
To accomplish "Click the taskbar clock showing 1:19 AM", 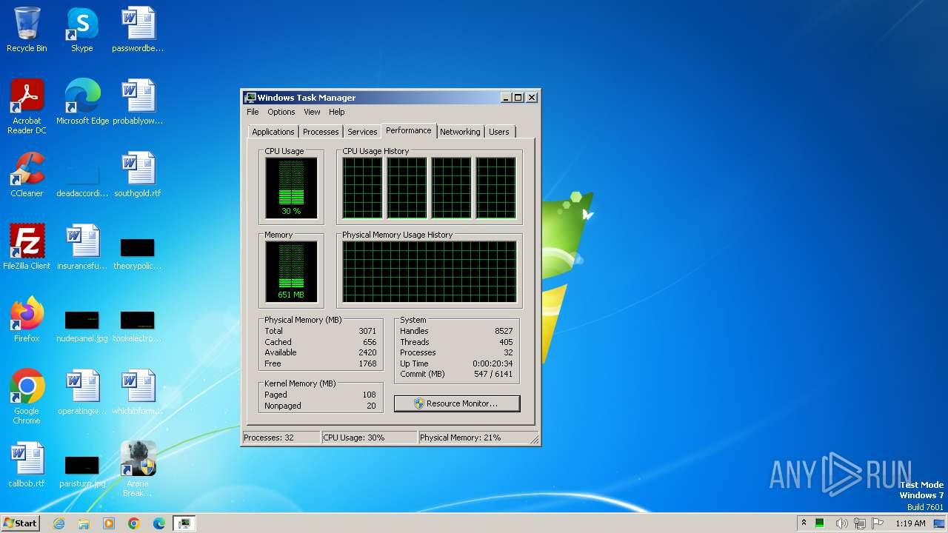I will (910, 523).
